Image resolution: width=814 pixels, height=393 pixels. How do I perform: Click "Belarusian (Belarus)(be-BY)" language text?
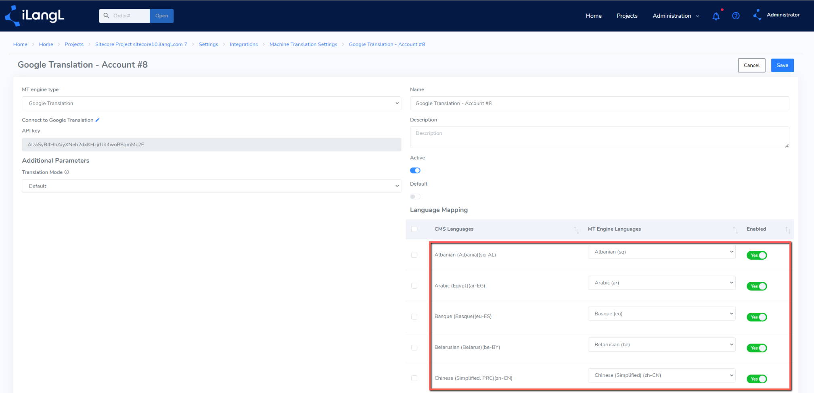coord(467,347)
